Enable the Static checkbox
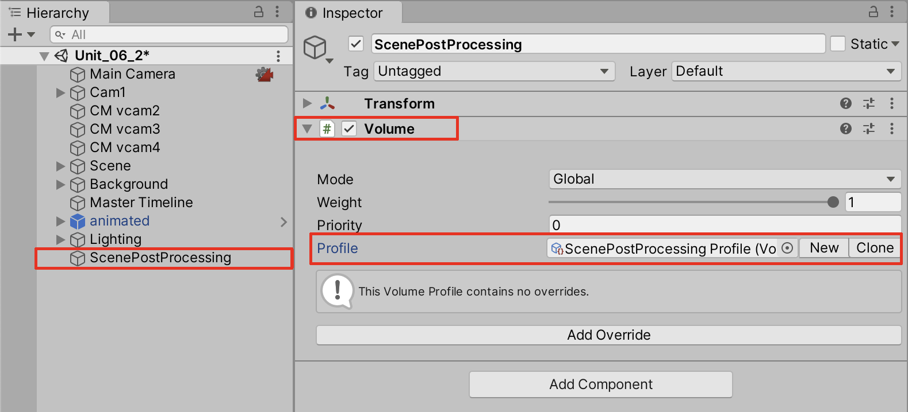908x412 pixels. pos(838,44)
